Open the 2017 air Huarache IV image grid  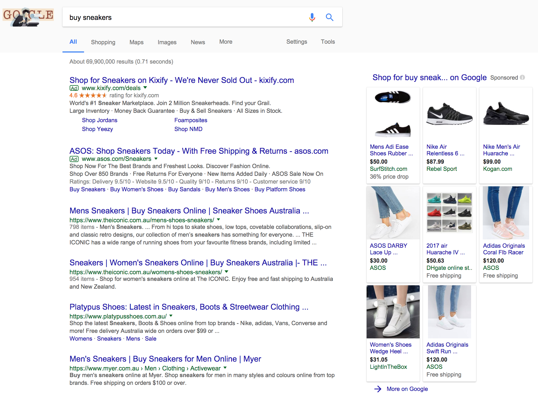tap(450, 212)
